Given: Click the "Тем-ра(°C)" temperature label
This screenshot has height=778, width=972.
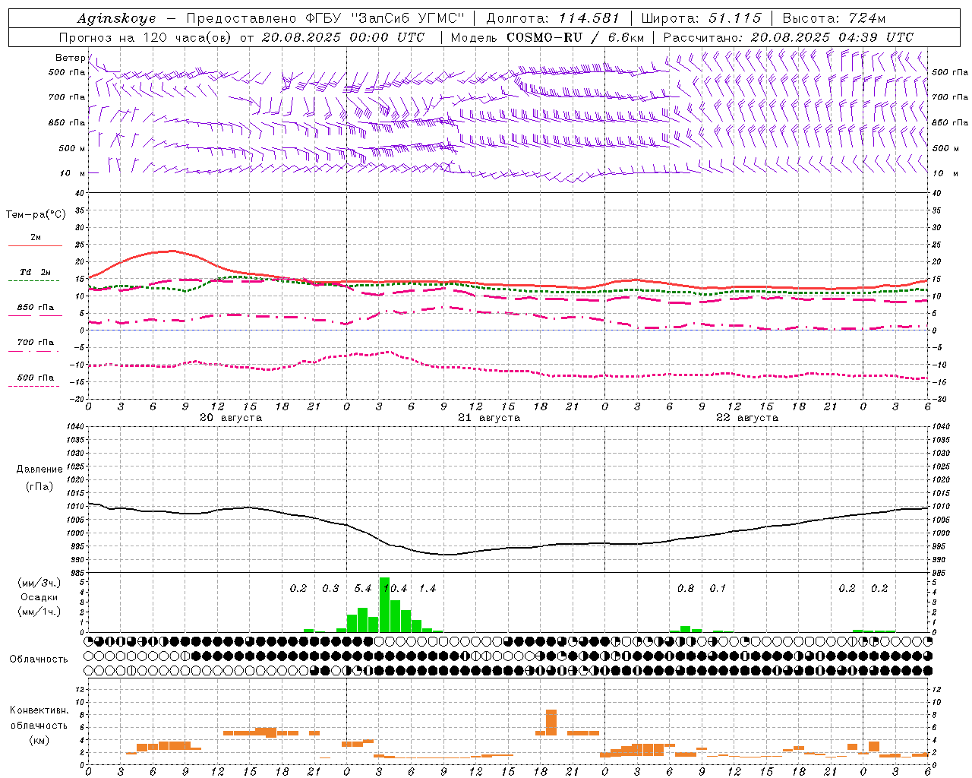Looking at the screenshot, I should (36, 215).
